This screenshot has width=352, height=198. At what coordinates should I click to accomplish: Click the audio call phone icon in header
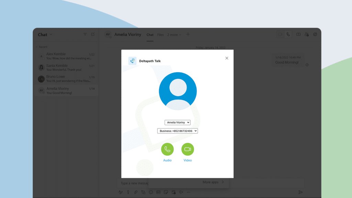click(x=288, y=34)
